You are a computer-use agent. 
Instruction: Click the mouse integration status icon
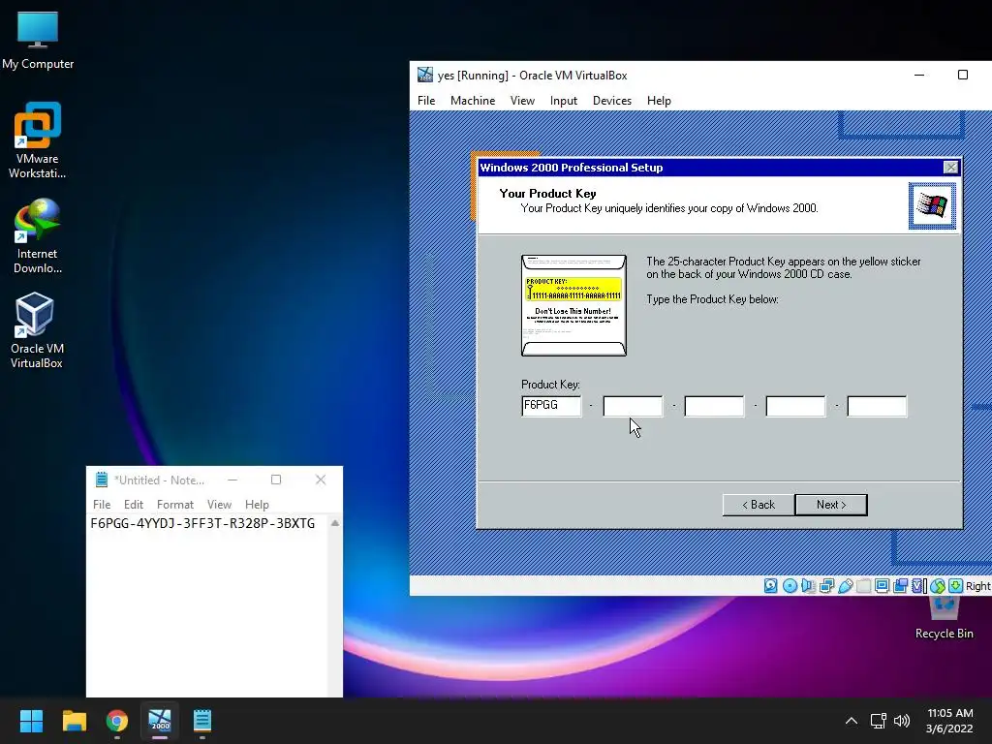(937, 586)
